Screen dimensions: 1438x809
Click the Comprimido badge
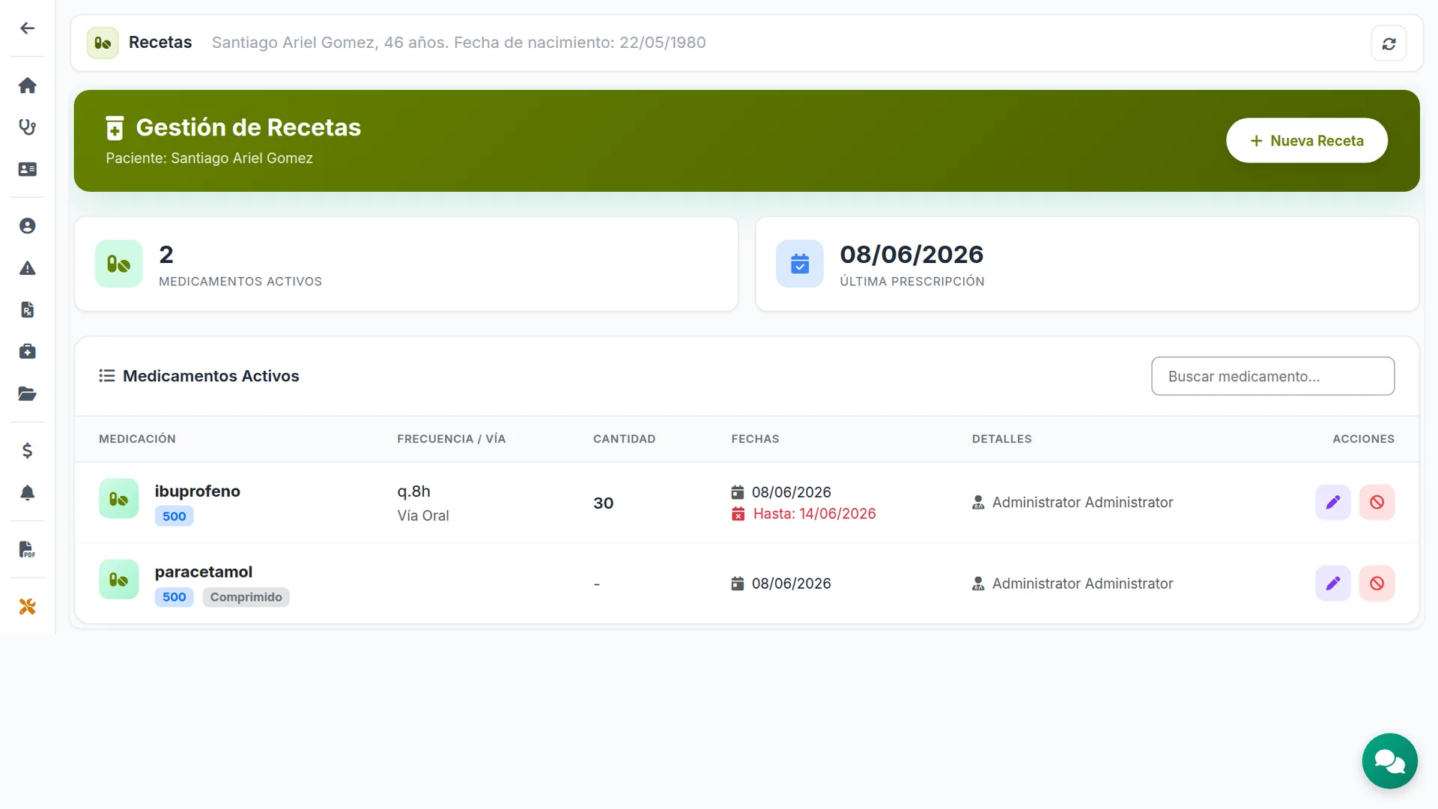pos(246,597)
